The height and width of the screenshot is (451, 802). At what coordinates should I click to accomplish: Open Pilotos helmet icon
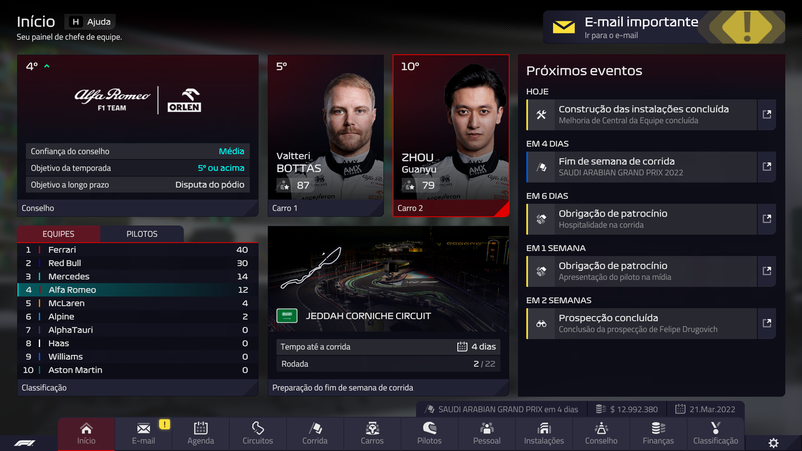[x=429, y=428]
